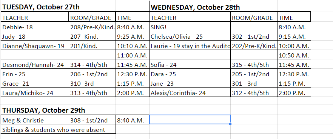Select the Laurie - 19 stay in the Auditorium cell
The height and width of the screenshot is (139, 333).
[x=190, y=46]
